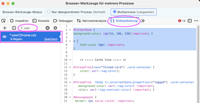Collapse the #folderPane rule at line 2

pyautogui.click(x=70, y=30)
